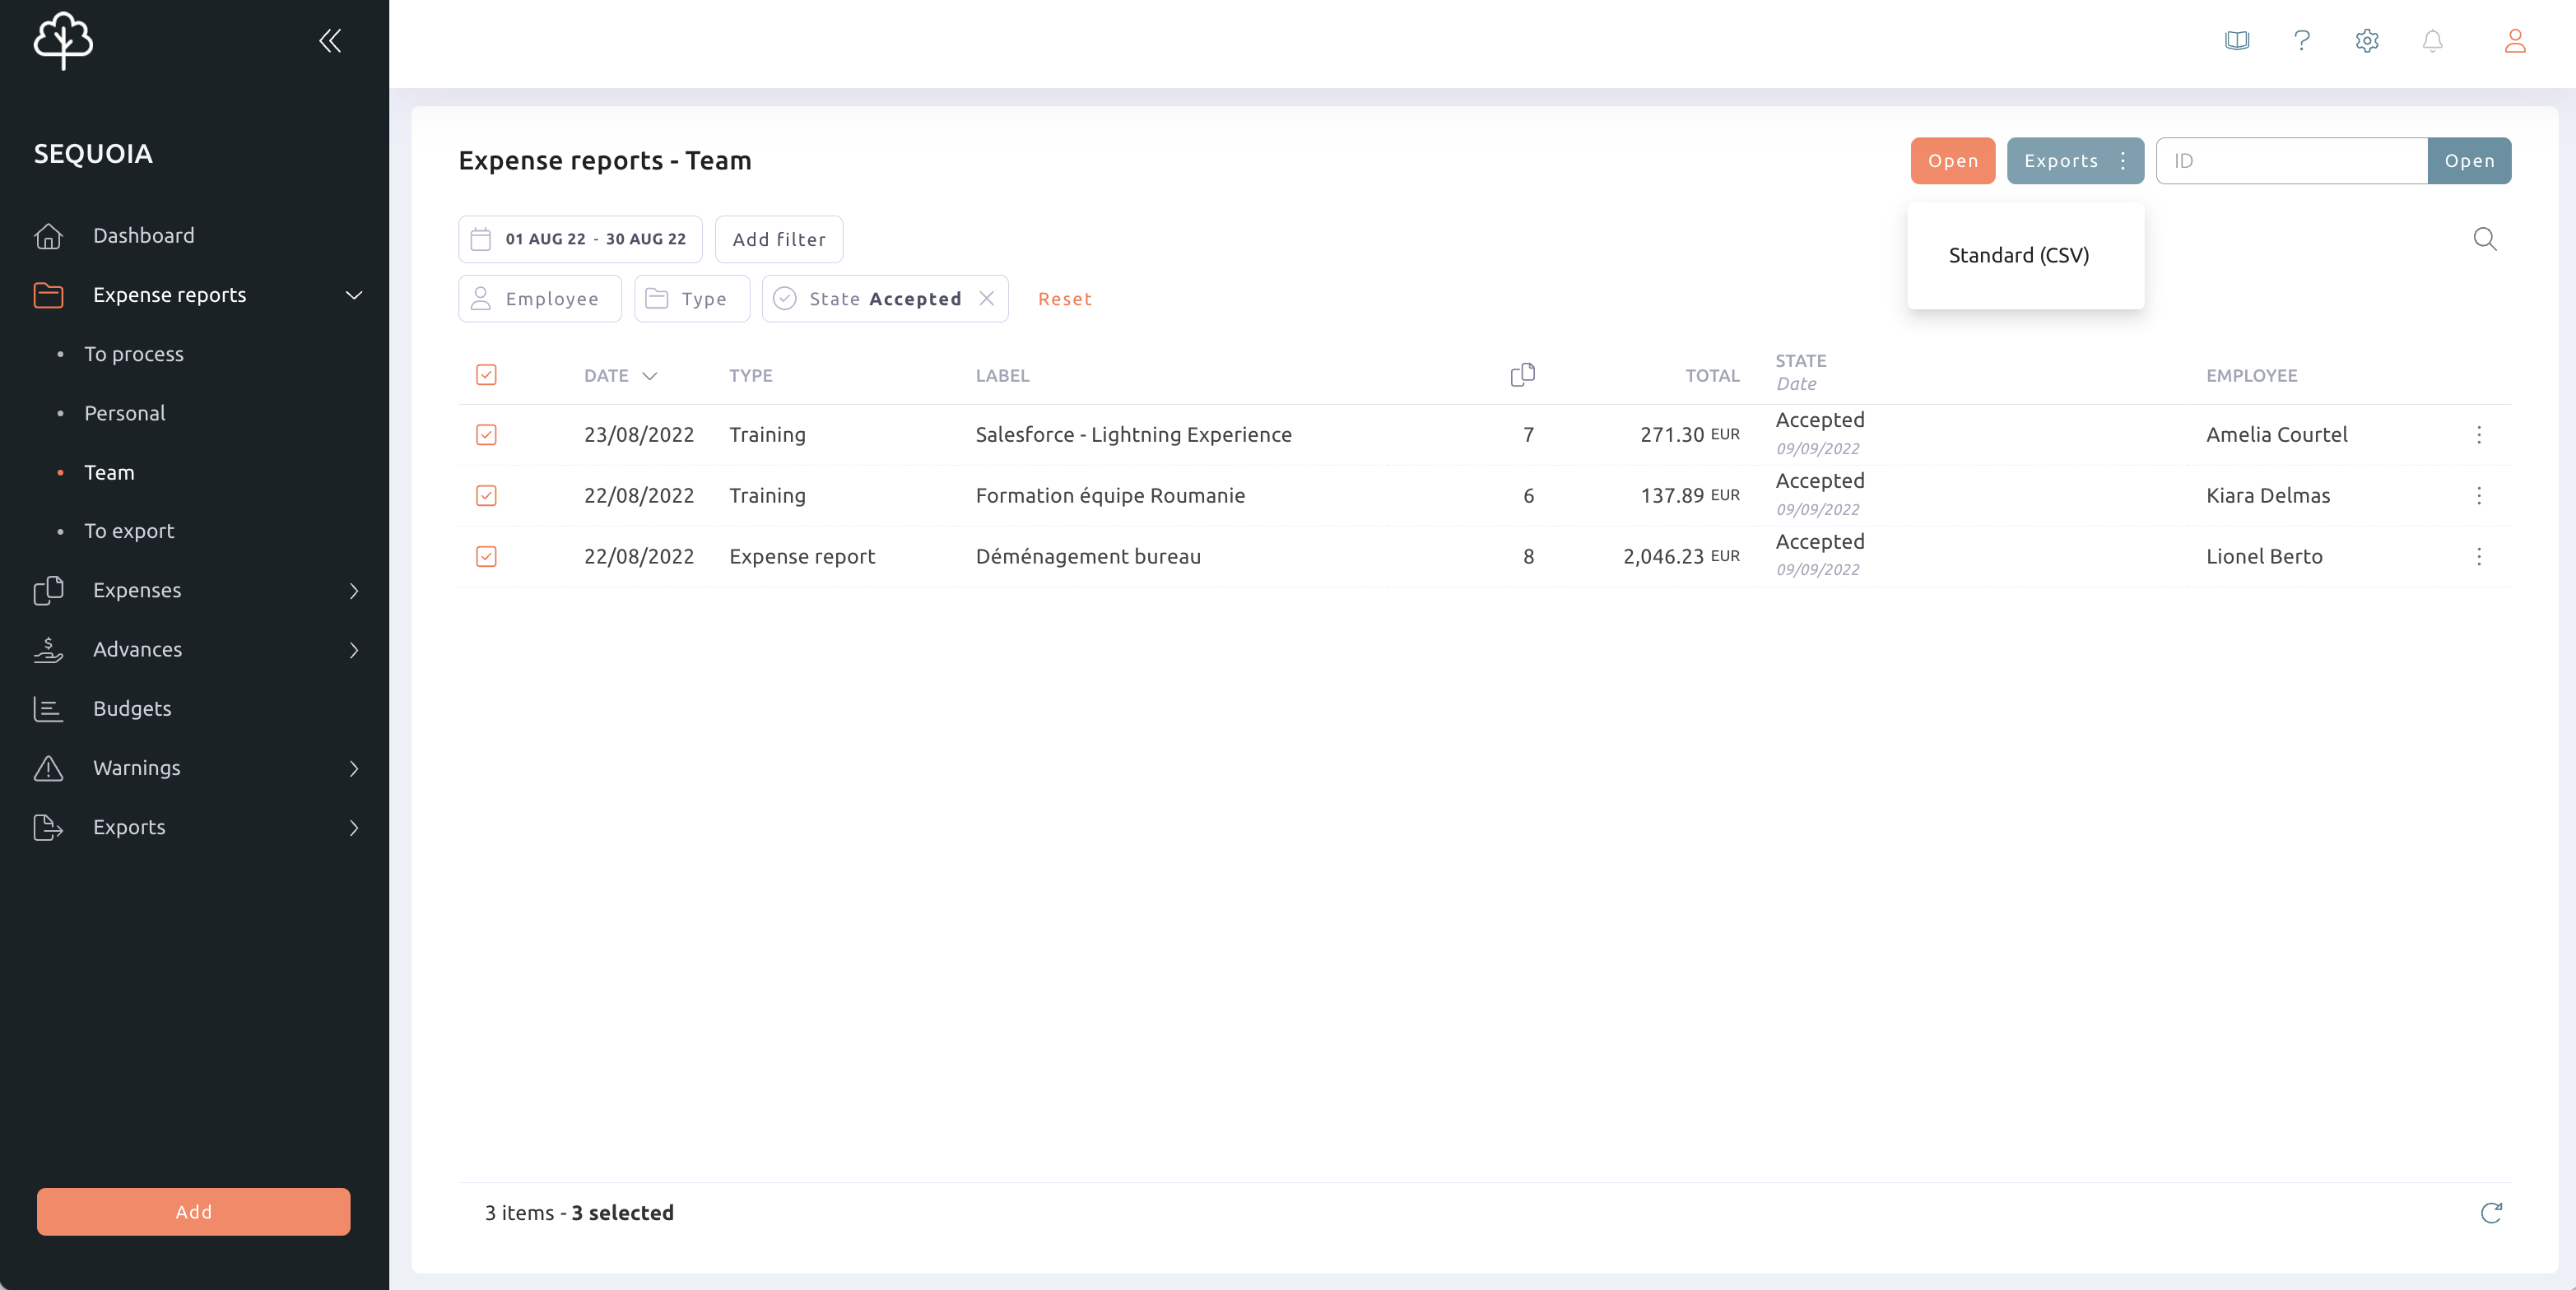
Task: Click the 137.89 EUR total cell
Action: [1690, 496]
